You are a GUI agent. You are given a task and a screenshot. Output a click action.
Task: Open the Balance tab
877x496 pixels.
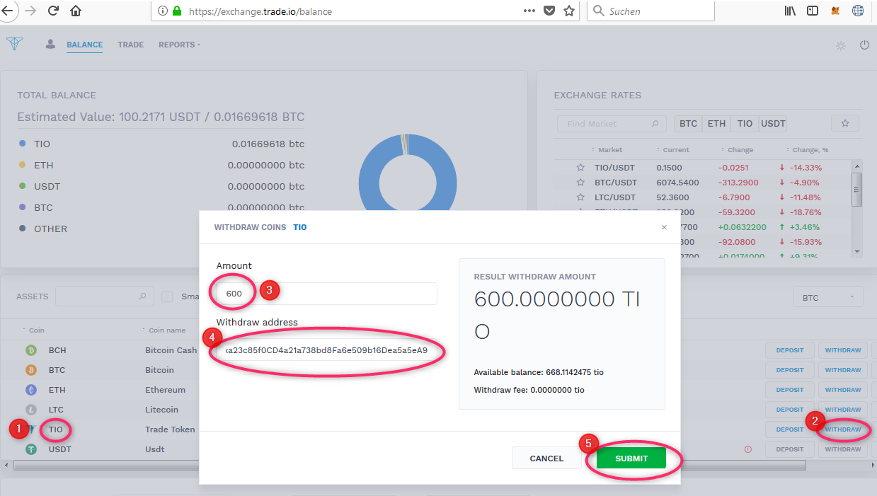[x=85, y=45]
